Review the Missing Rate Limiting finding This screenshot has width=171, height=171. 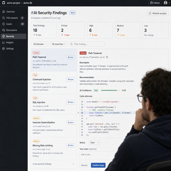coord(70,145)
